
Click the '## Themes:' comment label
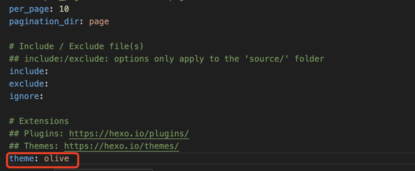coord(34,146)
